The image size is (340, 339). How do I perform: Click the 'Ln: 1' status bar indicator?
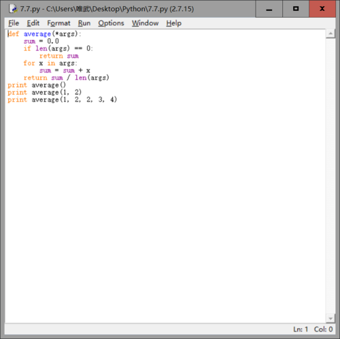click(301, 329)
